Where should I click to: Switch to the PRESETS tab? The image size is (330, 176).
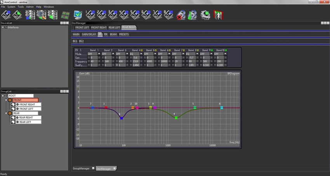pos(124,34)
